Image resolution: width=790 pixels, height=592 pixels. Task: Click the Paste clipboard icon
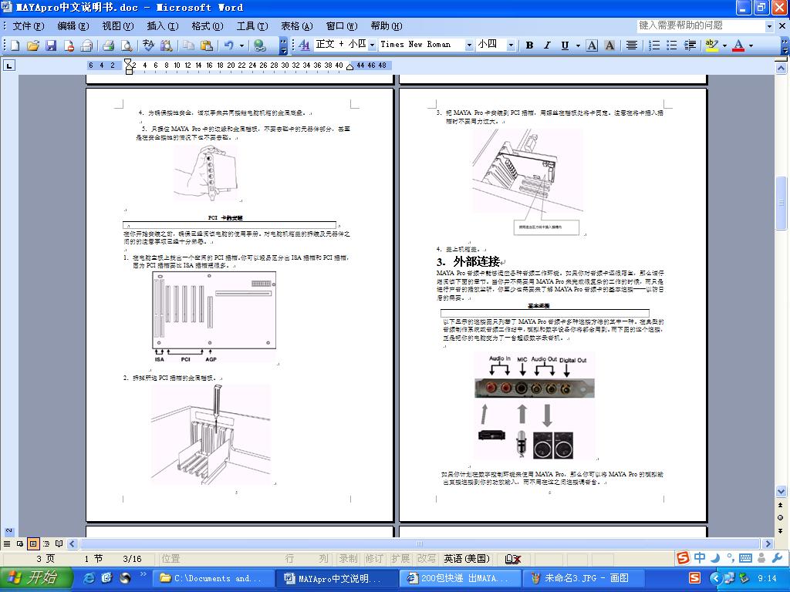click(207, 45)
